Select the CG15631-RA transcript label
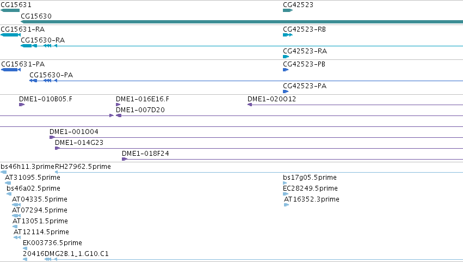 tap(23, 29)
